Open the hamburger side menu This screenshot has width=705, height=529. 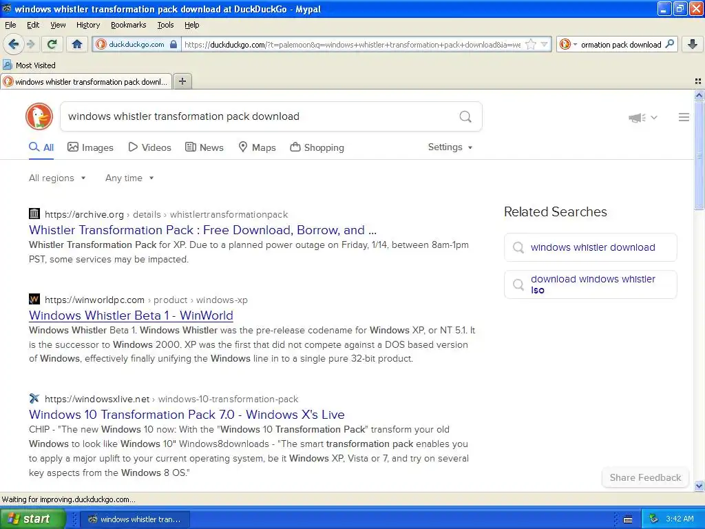(x=684, y=117)
